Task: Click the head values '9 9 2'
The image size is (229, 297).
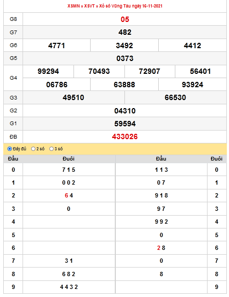Action: point(161,222)
